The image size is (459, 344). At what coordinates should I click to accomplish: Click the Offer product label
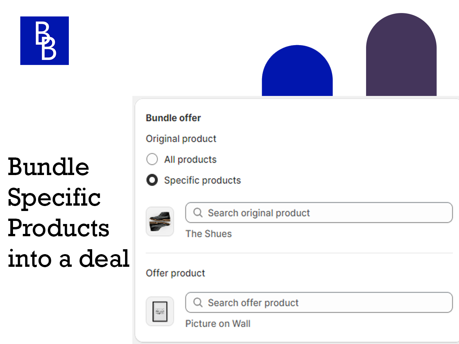click(176, 273)
